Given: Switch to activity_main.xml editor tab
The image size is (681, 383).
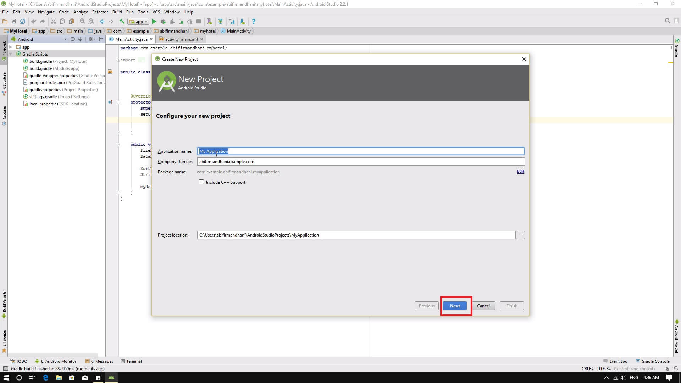Looking at the screenshot, I should tap(181, 39).
